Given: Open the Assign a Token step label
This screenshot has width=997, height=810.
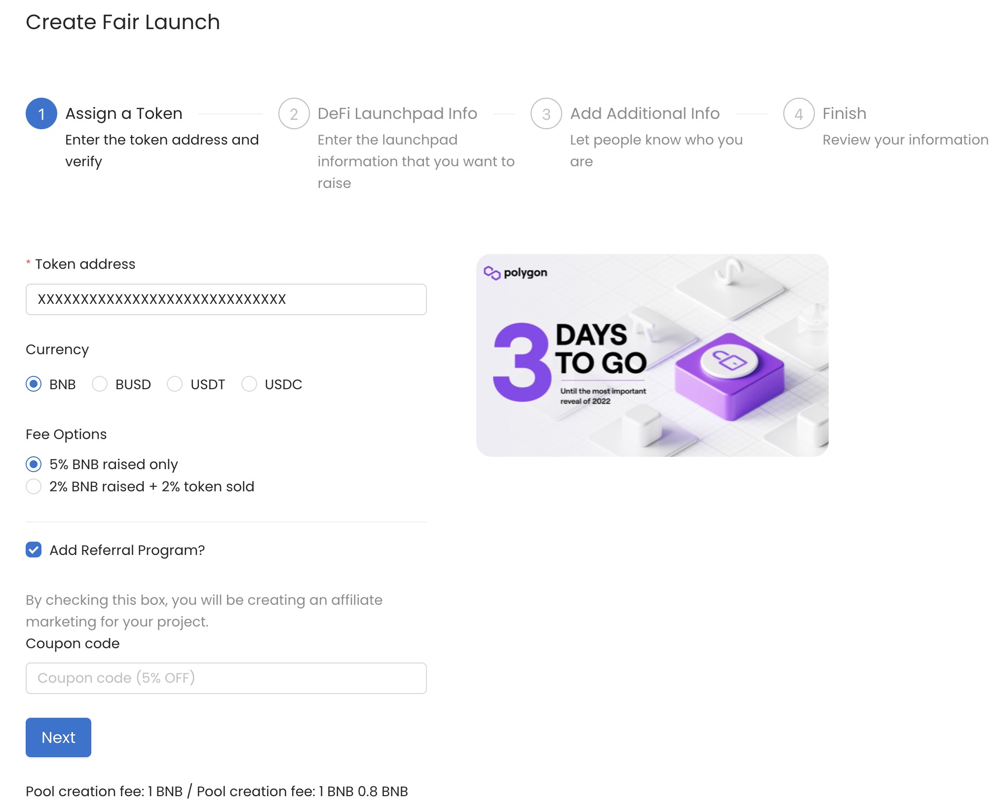Looking at the screenshot, I should pos(124,113).
